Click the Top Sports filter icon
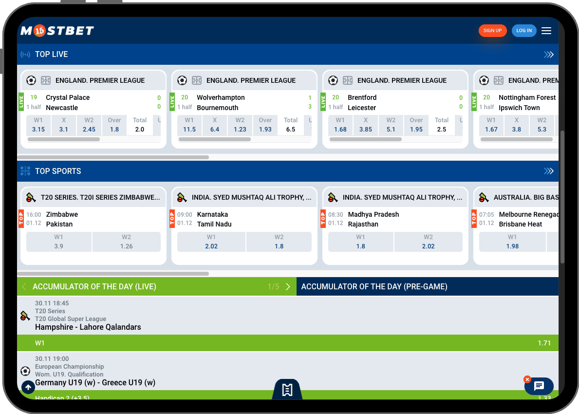Screen dimensions: 579x414 point(25,171)
